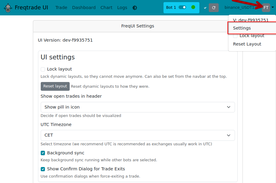Toggle dark mode with the sun icon

point(135,8)
